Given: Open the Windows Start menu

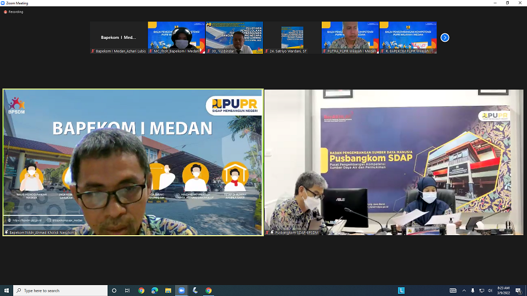Looking at the screenshot, I should pyautogui.click(x=7, y=291).
